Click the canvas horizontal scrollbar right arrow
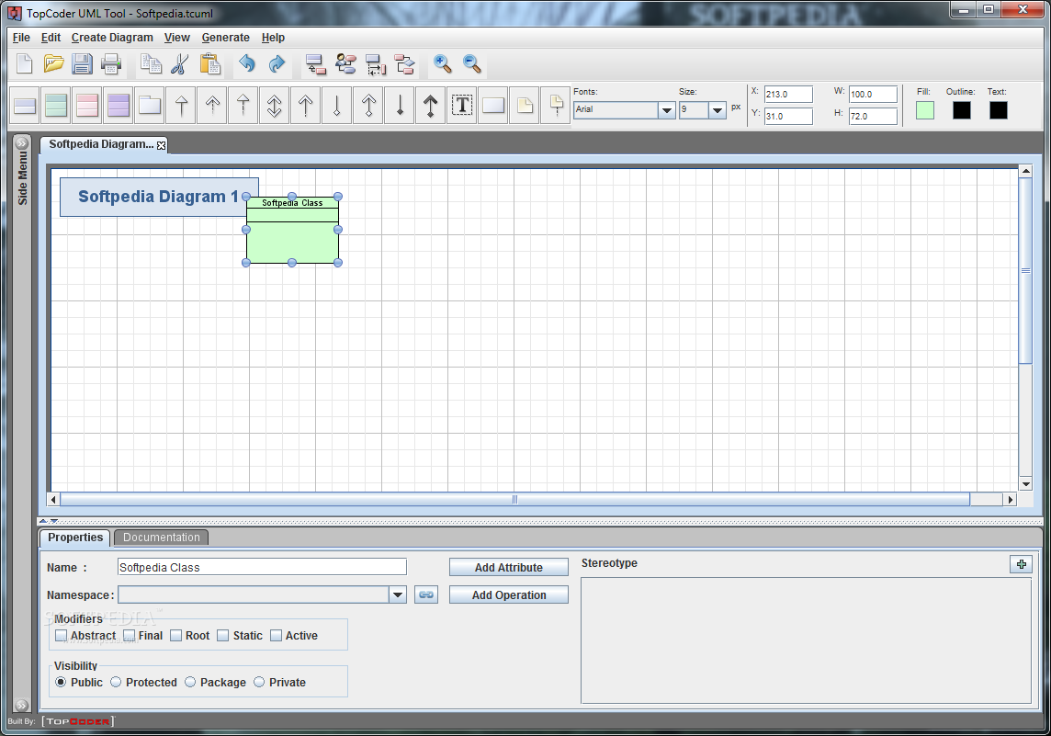The height and width of the screenshot is (736, 1051). (1010, 499)
